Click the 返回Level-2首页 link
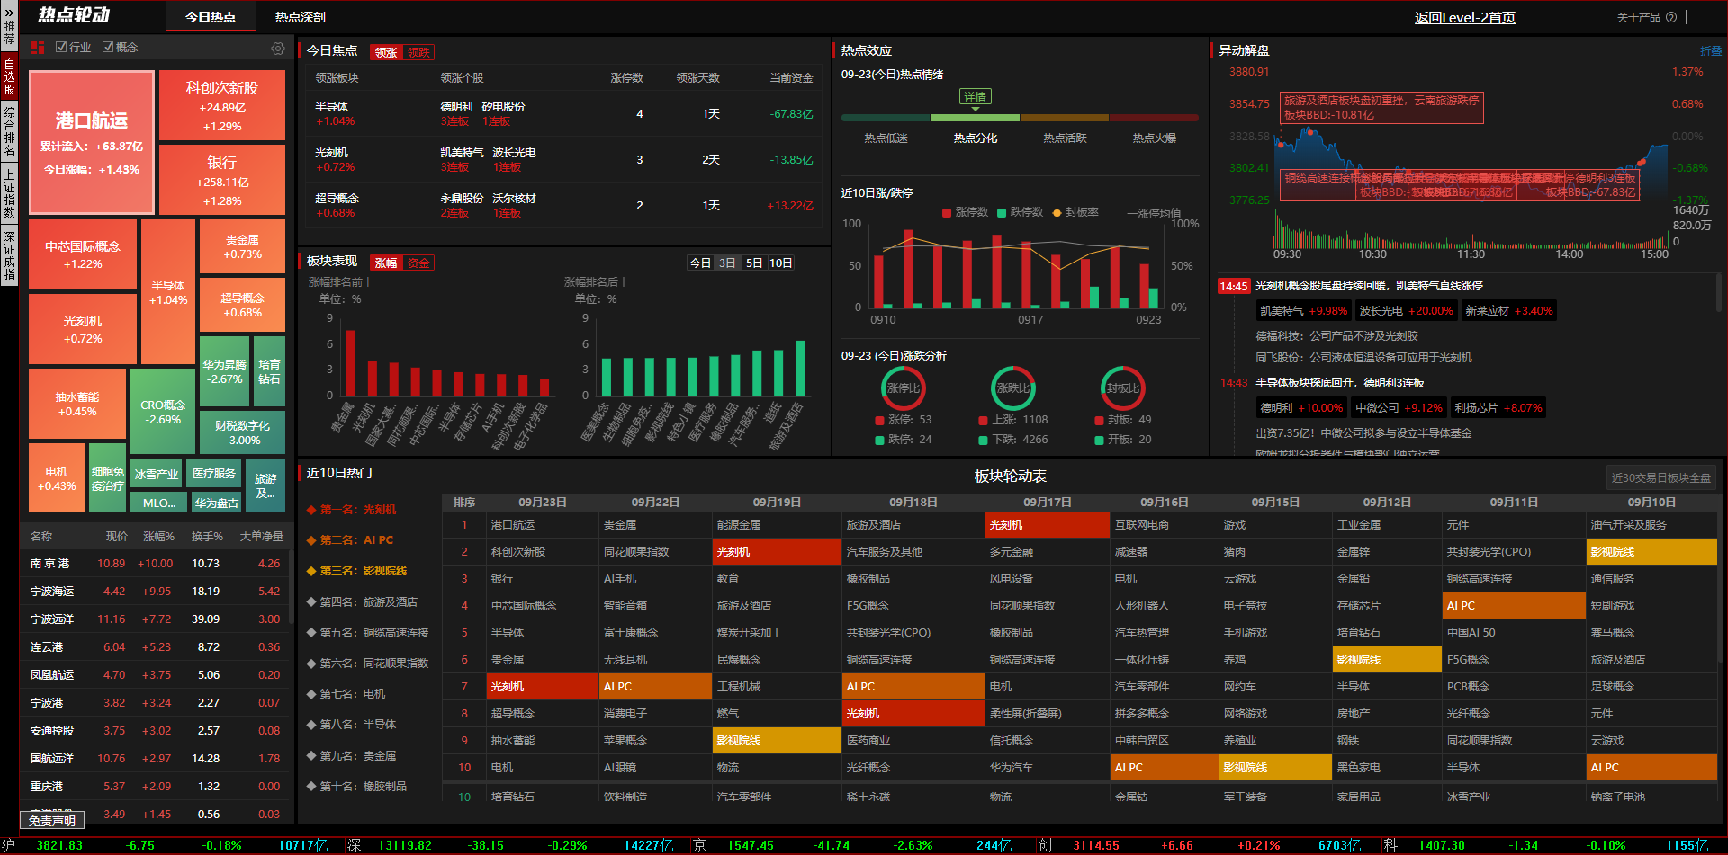Screen dimensions: 1728x855 tap(1464, 17)
